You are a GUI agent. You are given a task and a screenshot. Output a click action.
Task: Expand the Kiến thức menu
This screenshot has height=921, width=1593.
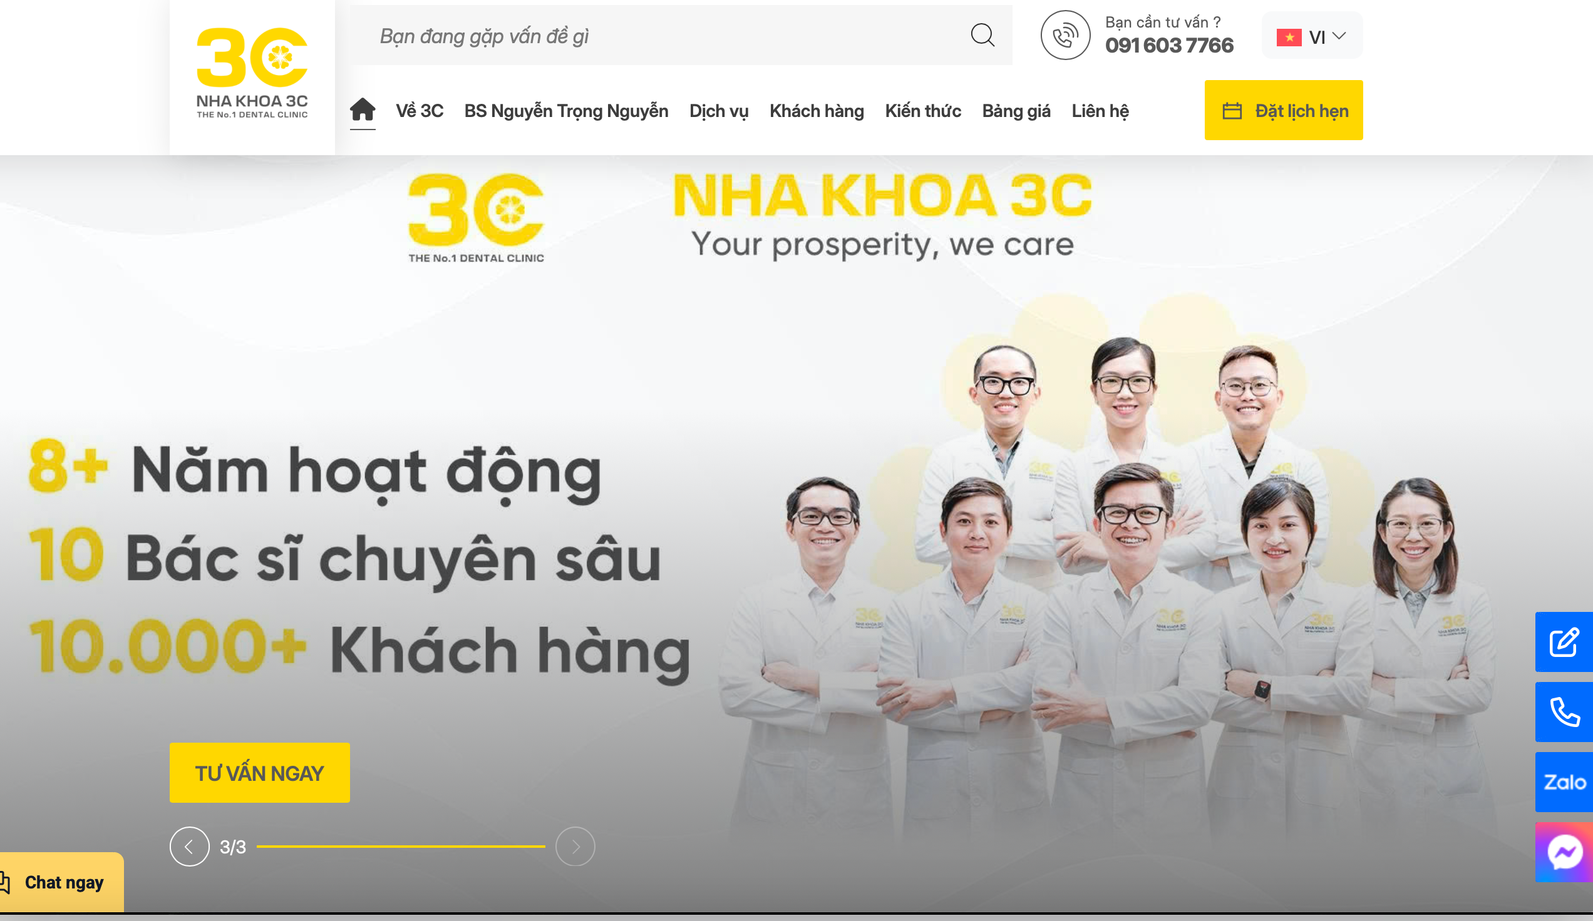point(923,111)
